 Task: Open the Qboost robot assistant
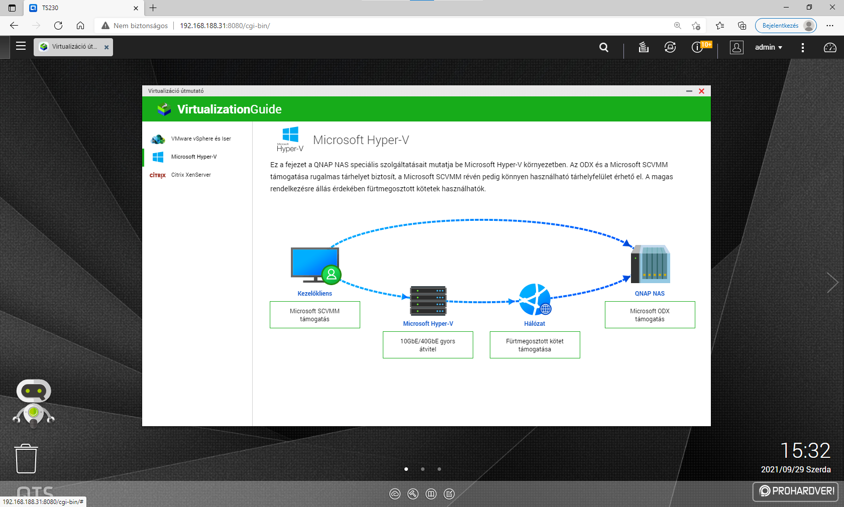(34, 404)
